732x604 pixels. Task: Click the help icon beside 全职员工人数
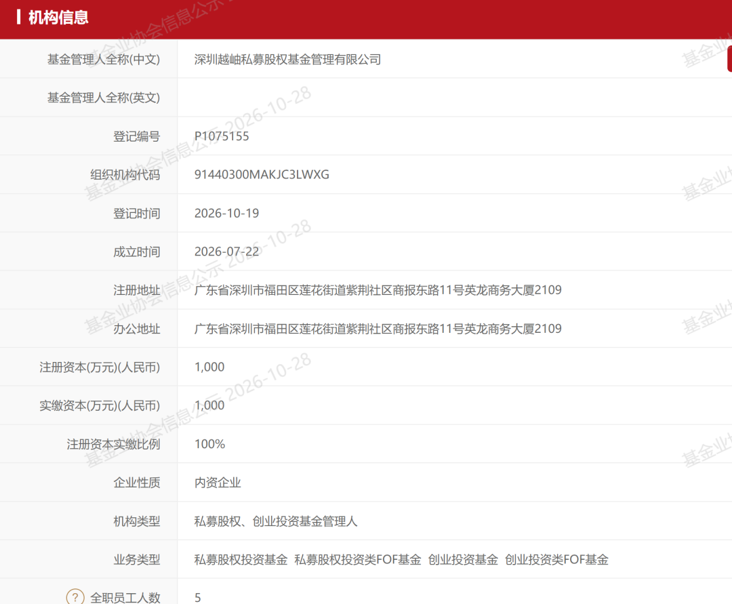[75, 597]
